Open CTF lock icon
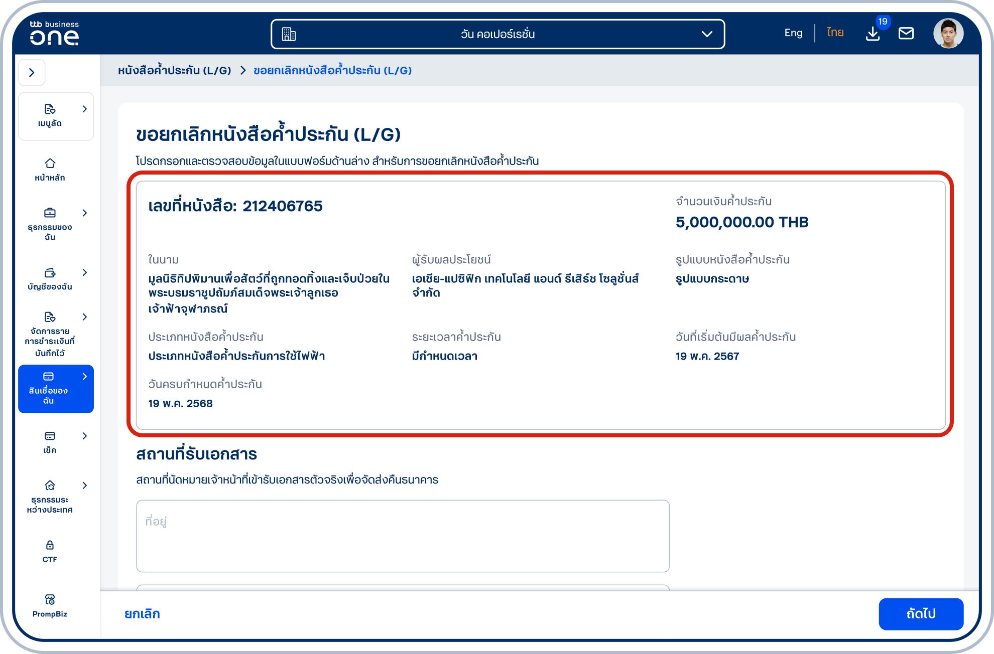 pos(50,545)
